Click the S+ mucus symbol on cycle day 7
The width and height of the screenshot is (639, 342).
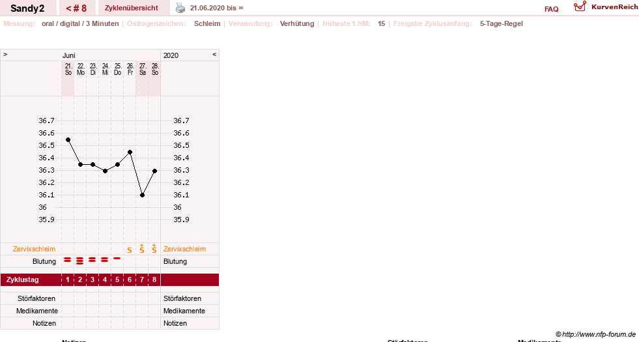pos(142,249)
